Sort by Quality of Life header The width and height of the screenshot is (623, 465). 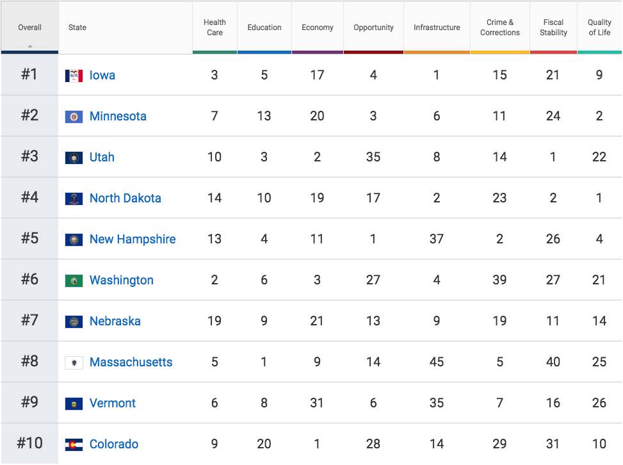(599, 27)
